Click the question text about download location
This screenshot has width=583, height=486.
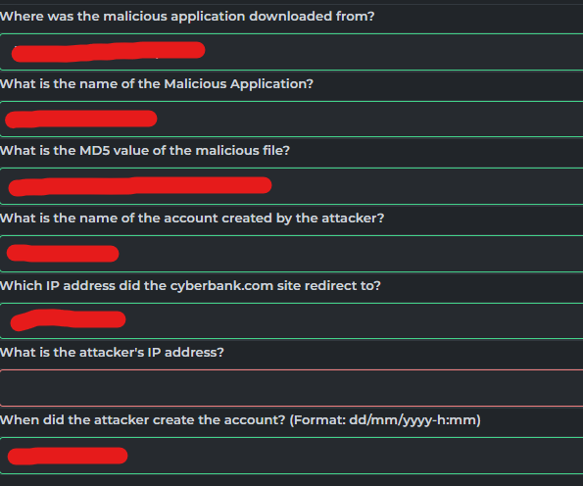(x=187, y=17)
